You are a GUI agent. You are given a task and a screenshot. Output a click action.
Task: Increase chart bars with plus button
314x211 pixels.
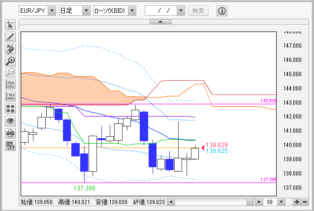tap(297, 202)
